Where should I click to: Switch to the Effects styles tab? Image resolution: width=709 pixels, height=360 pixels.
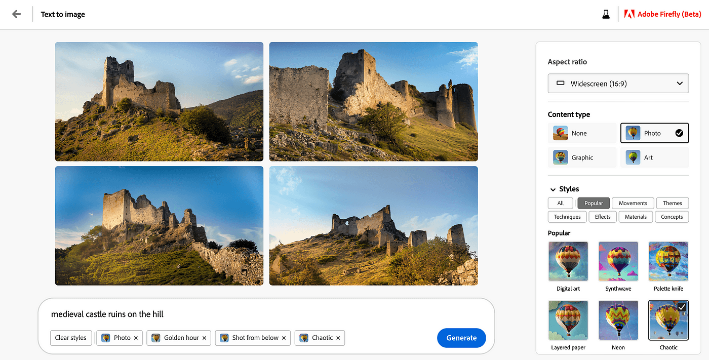602,217
